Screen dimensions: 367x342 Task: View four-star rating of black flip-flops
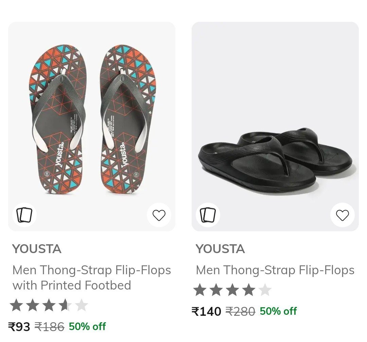coord(232,290)
